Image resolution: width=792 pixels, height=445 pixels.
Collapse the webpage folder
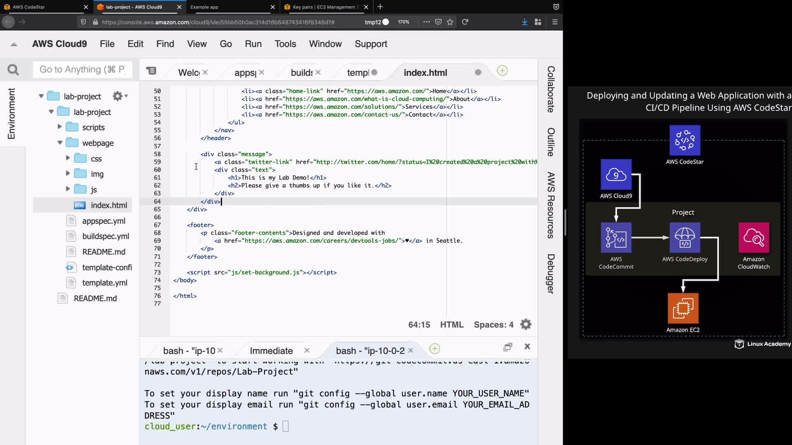point(60,143)
